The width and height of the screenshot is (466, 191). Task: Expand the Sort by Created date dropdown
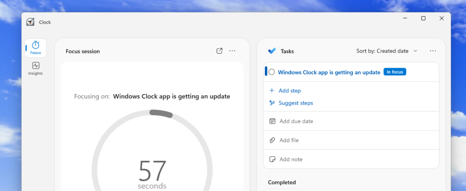point(387,51)
